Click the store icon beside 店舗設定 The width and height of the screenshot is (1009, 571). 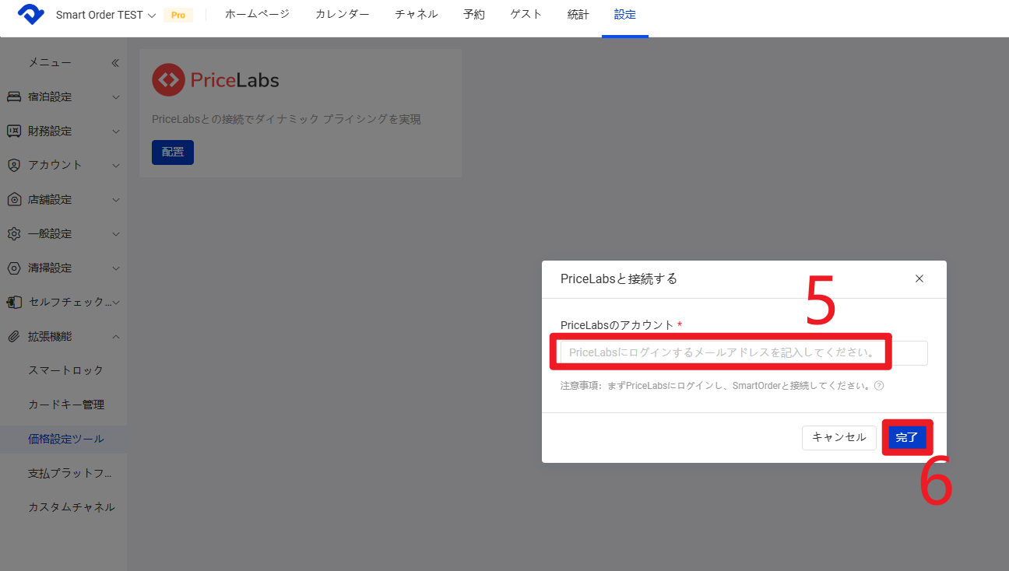(x=14, y=200)
